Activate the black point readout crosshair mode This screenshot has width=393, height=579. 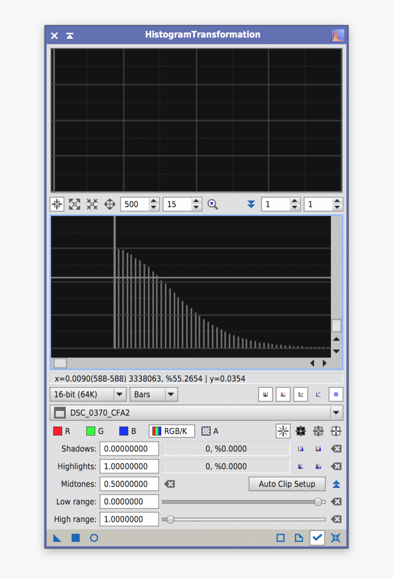[x=300, y=431]
